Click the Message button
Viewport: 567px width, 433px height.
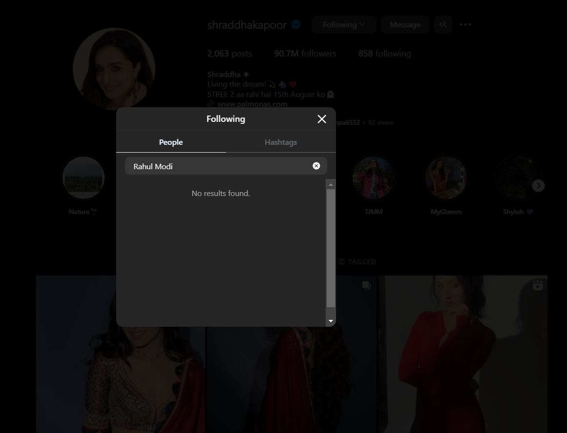[x=405, y=24]
